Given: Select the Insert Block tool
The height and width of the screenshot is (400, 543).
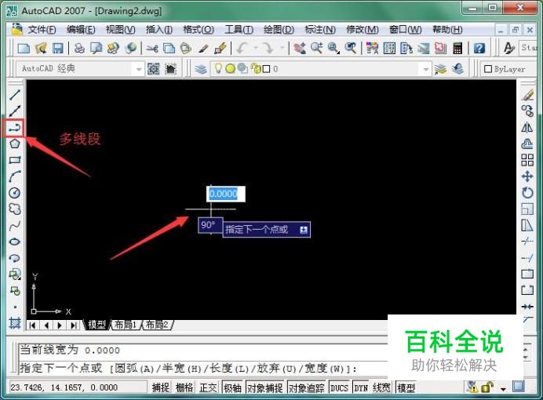Looking at the screenshot, I should point(15,275).
